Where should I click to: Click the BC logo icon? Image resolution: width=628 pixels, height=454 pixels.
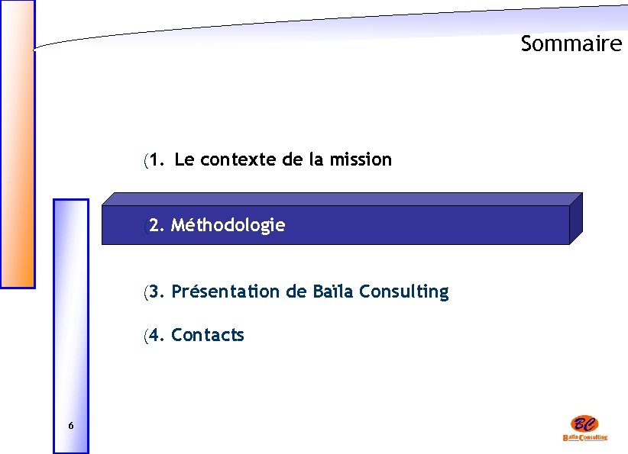tap(584, 423)
